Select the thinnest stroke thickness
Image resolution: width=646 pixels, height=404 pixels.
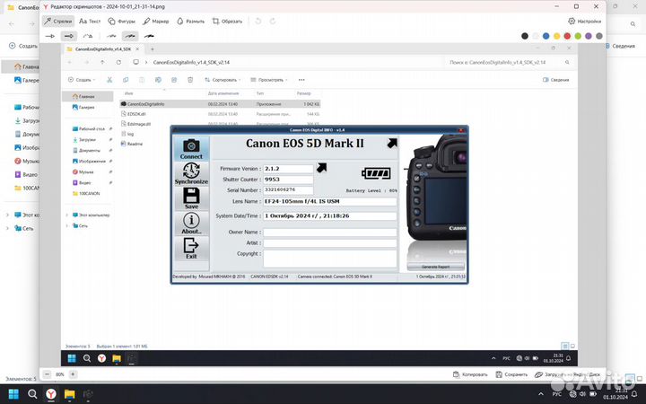click(111, 36)
